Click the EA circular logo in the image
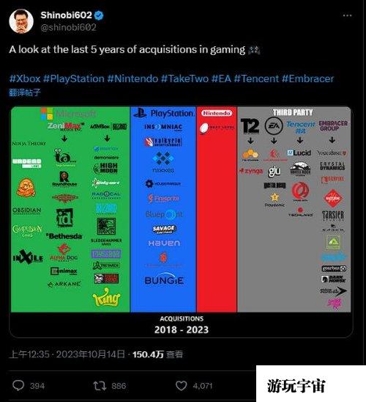Screen dimensions: 366x402 [274, 126]
